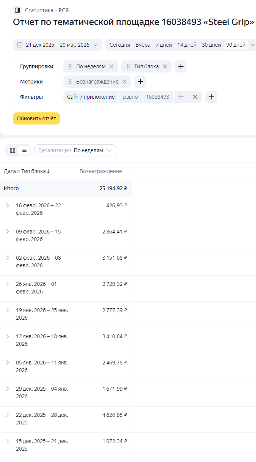Open the date range picker dropdown
The height and width of the screenshot is (462, 256).
coord(58,45)
